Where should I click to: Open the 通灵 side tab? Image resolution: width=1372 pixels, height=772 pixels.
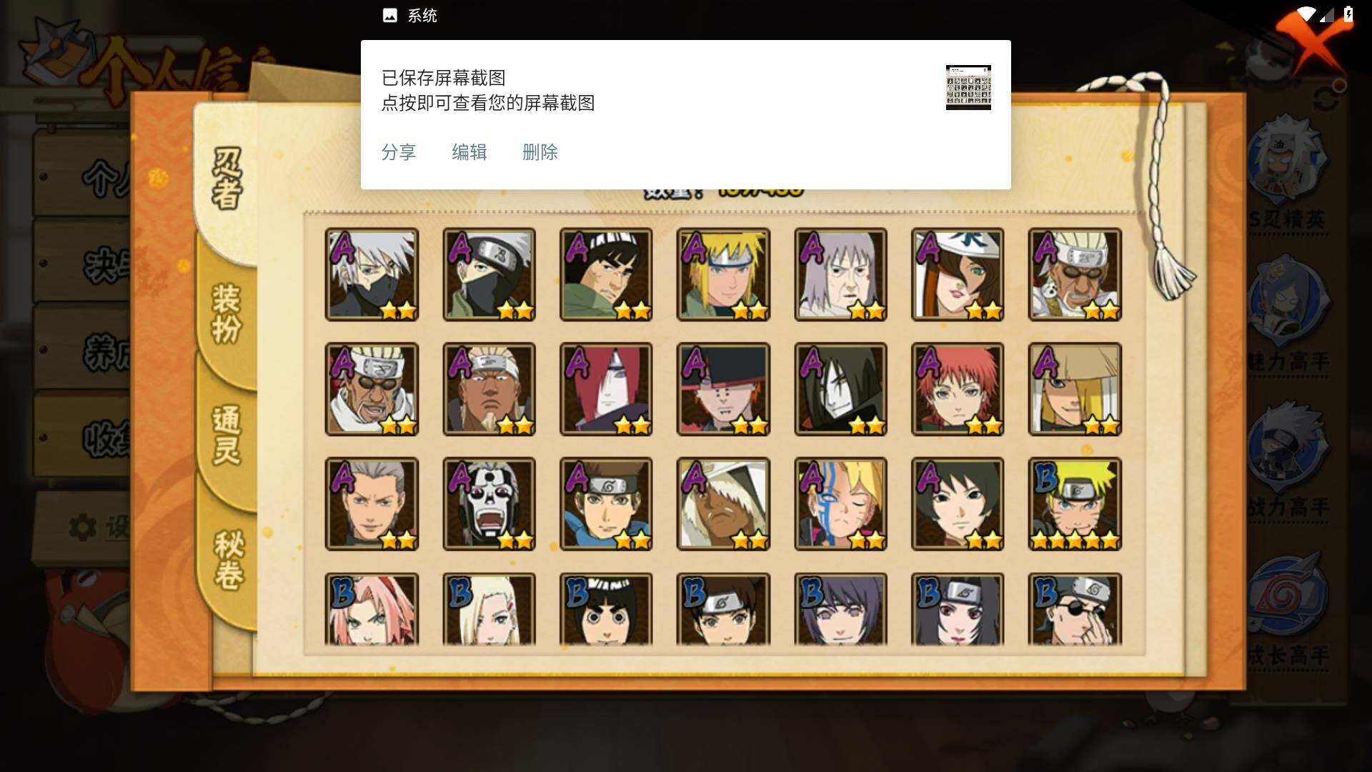(x=227, y=435)
